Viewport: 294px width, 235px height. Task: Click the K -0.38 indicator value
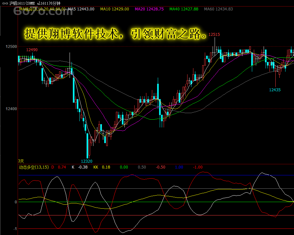pyautogui.click(x=80, y=167)
